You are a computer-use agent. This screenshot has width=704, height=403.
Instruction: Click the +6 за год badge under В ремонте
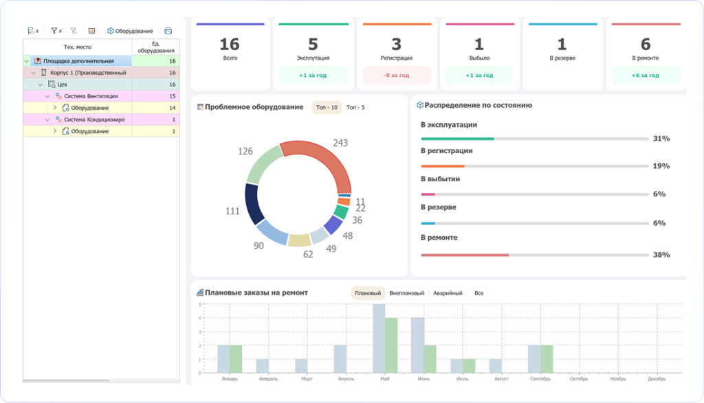click(x=645, y=76)
